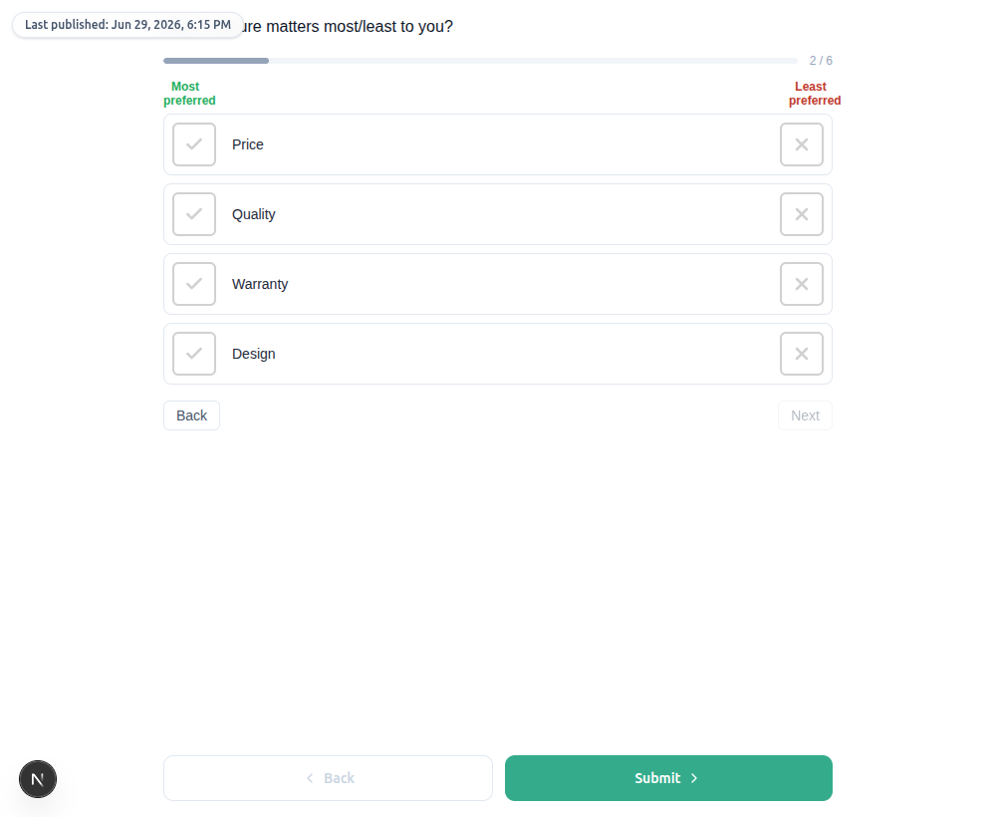Mark Price as least preferred
Image resolution: width=996 pixels, height=817 pixels.
coord(801,144)
